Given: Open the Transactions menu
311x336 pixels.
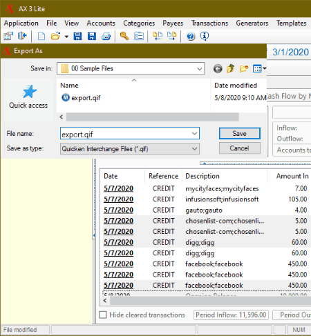Looking at the screenshot, I should pyautogui.click(x=209, y=23).
